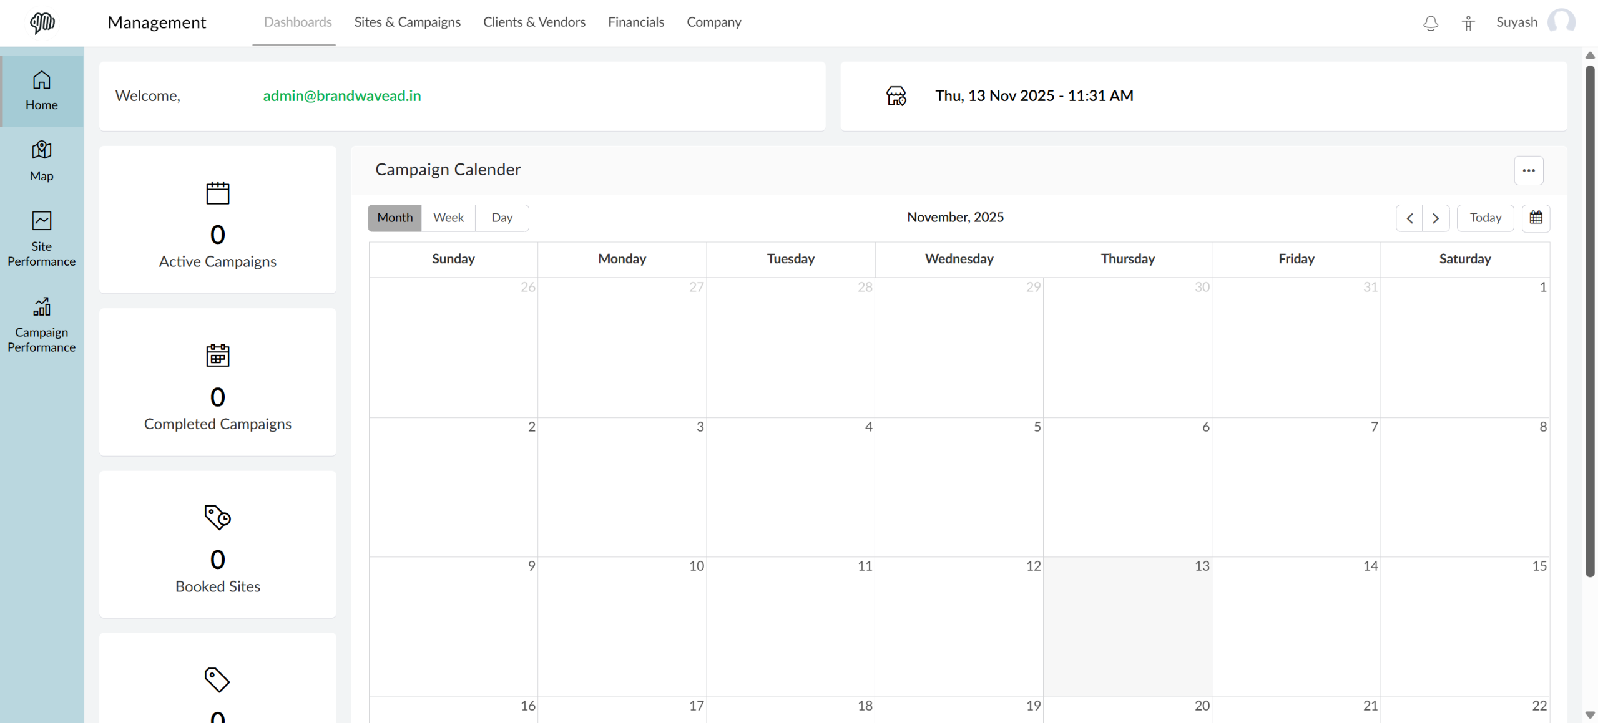Click the admin@brandwavead.in email link

341,95
